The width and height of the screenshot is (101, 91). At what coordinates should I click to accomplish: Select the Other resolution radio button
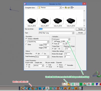pos(26,44)
